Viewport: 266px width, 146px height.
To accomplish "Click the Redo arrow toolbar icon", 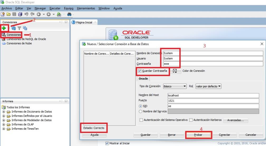I will tap(32, 14).
